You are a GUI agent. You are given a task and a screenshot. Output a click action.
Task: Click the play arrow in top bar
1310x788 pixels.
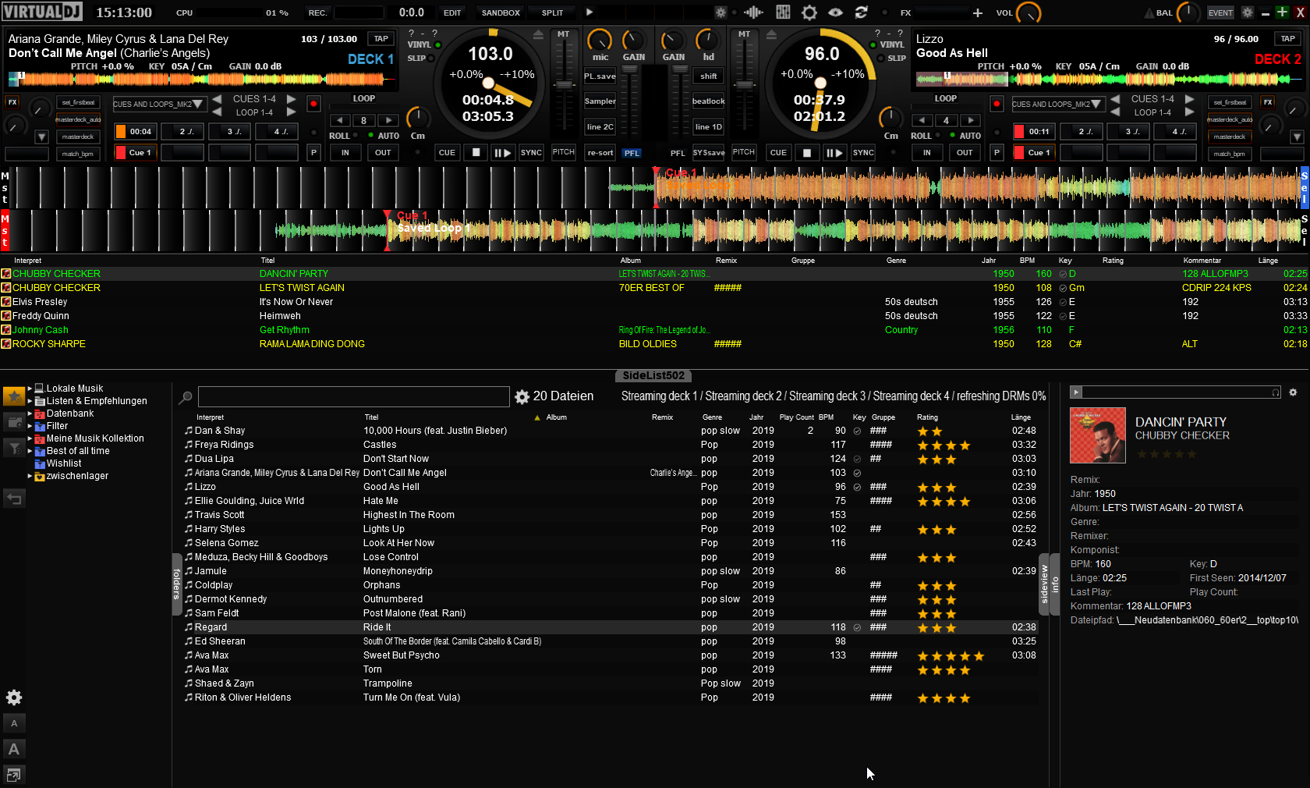point(589,12)
